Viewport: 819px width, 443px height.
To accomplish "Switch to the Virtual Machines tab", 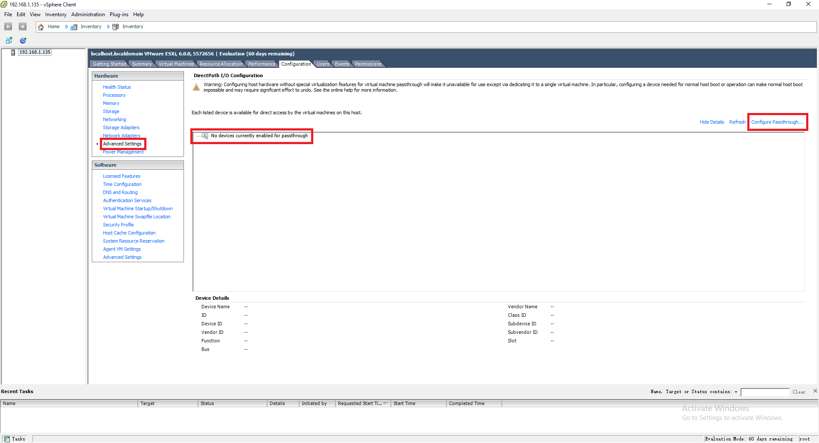I will (176, 64).
